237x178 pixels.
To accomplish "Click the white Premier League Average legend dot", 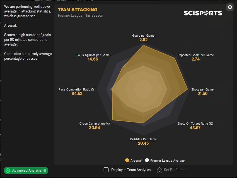I will tap(147, 160).
